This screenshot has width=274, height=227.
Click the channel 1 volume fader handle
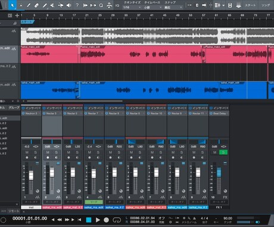pyautogui.click(x=31, y=175)
